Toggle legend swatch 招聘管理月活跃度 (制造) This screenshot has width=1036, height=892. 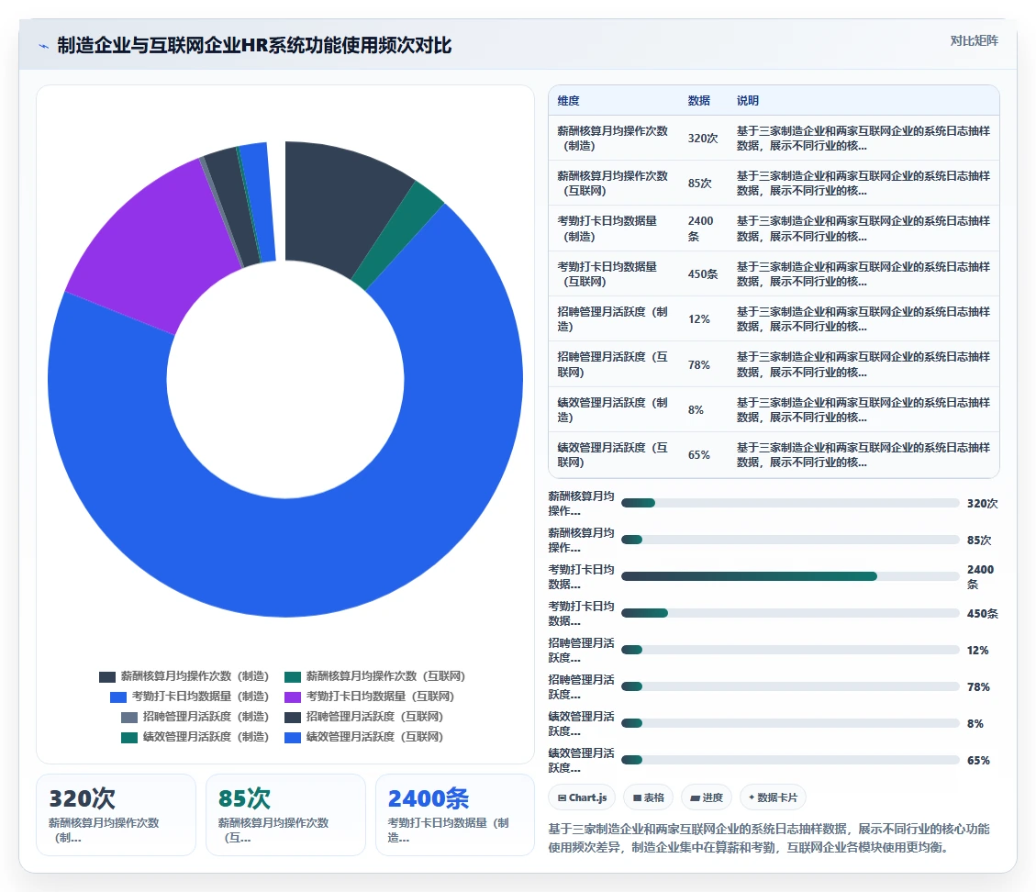click(x=129, y=717)
